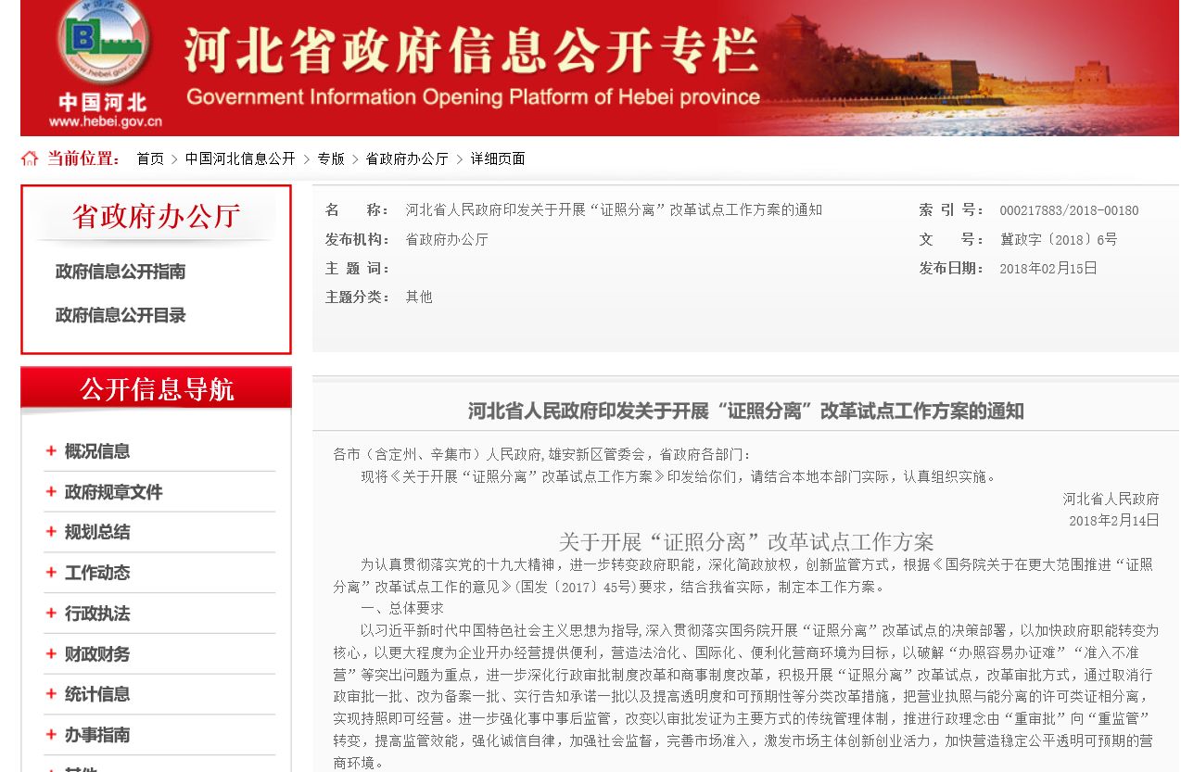Click plus icon next to 办事指南

(x=51, y=735)
